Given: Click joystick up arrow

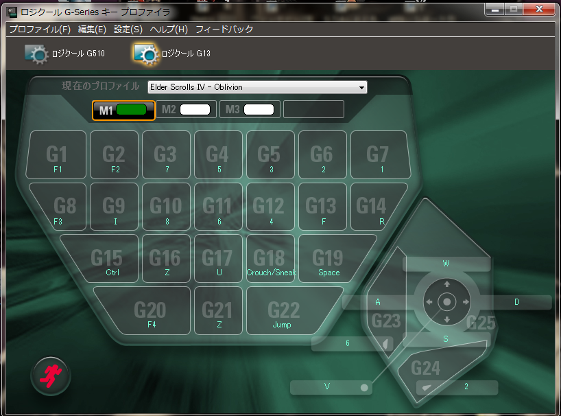Looking at the screenshot, I should click(x=447, y=284).
